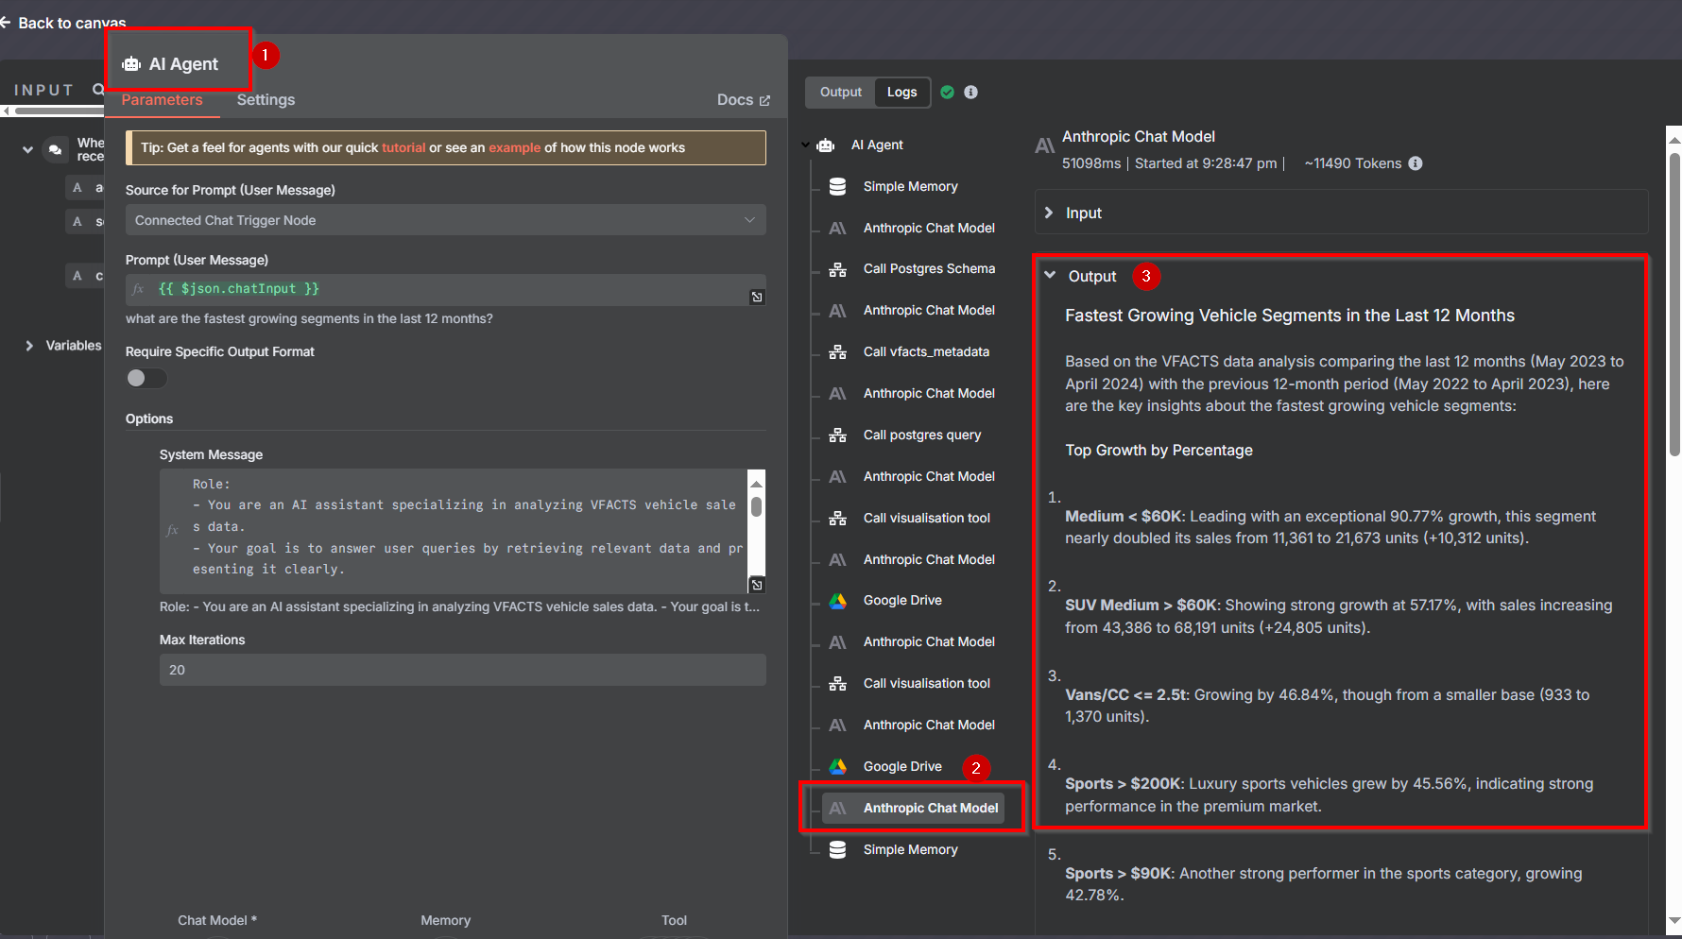The width and height of the screenshot is (1682, 939).
Task: Click the Prompt expression input field
Action: click(x=445, y=289)
